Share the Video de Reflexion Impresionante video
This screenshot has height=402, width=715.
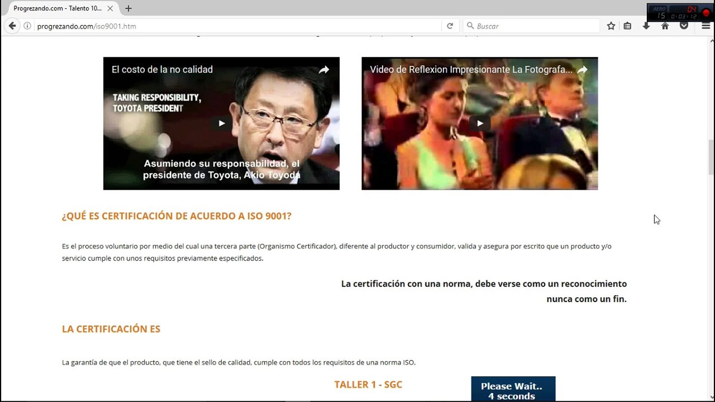[x=582, y=70]
